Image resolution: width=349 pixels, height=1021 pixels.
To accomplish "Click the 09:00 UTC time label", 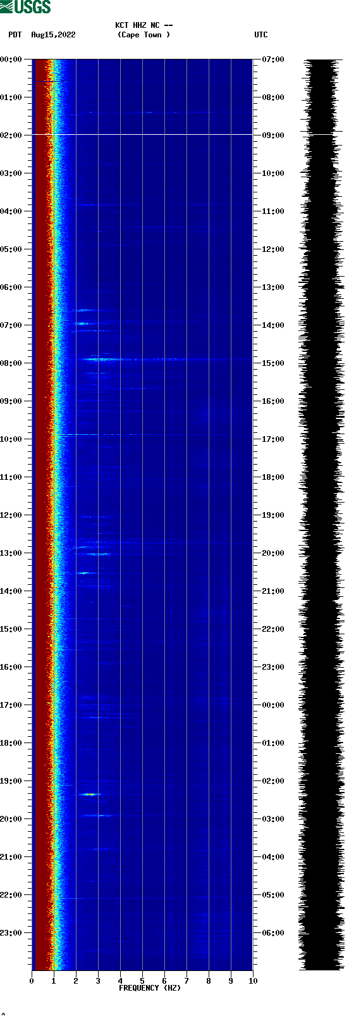I will pos(273,135).
